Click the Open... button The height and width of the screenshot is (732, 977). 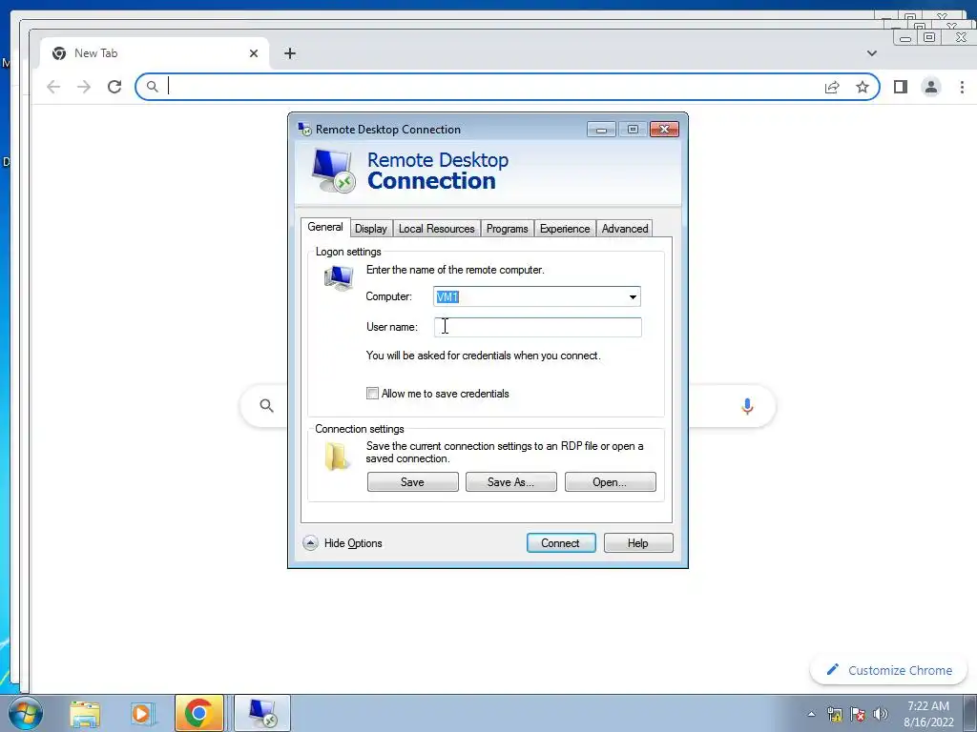[x=610, y=481]
